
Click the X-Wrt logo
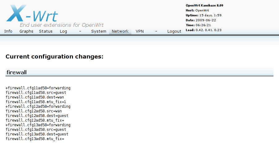(32, 14)
